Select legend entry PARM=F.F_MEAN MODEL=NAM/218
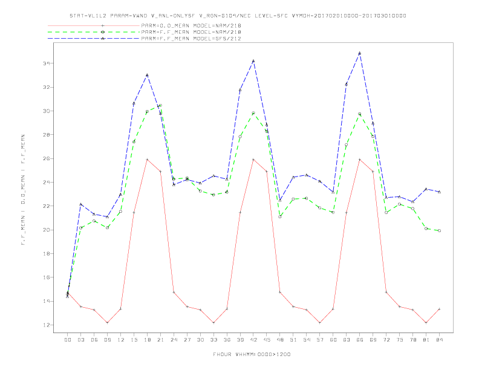 point(191,32)
